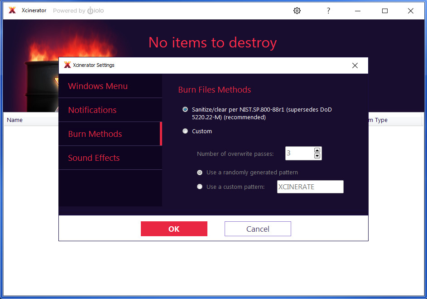Screen dimensions: 427x299
Task: Click the help question mark icon
Action: (x=328, y=10)
